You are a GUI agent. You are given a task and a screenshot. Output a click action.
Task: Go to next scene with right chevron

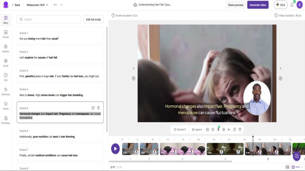(280, 68)
